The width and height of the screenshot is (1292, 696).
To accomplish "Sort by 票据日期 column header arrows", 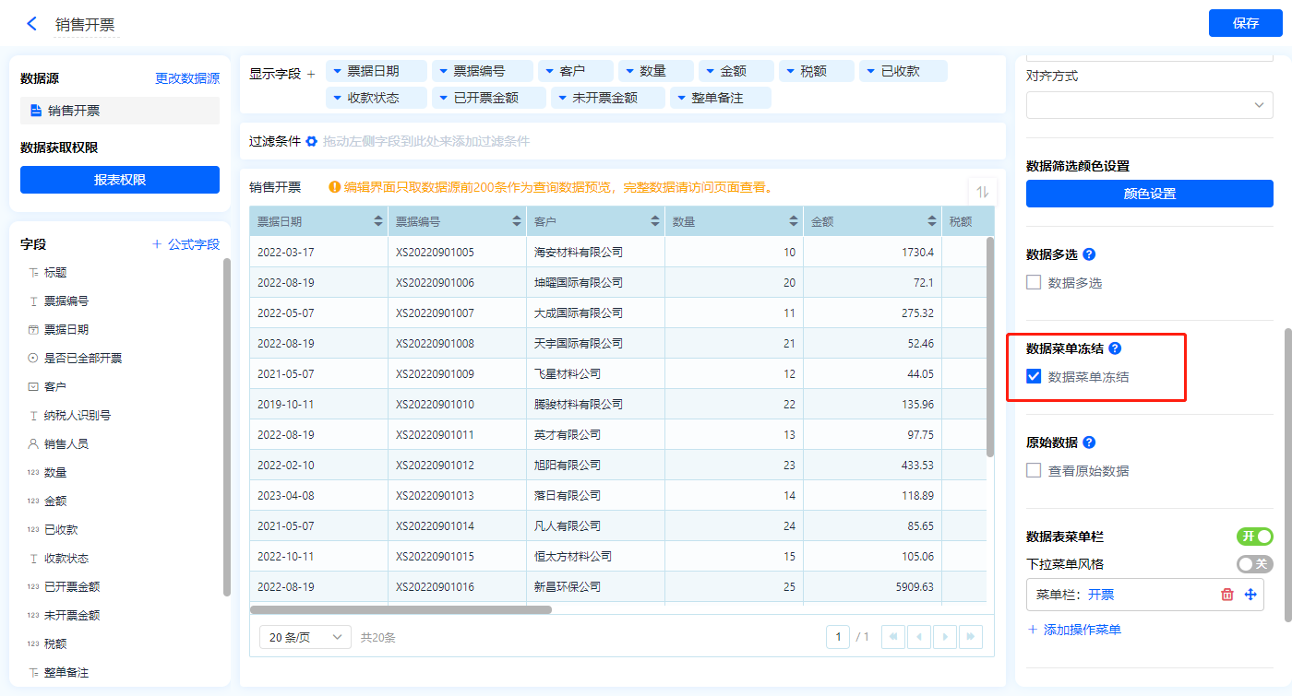I will click(x=378, y=221).
